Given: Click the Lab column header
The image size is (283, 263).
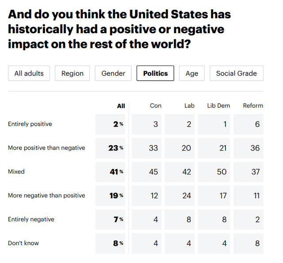Looking at the screenshot, I should click(190, 106).
